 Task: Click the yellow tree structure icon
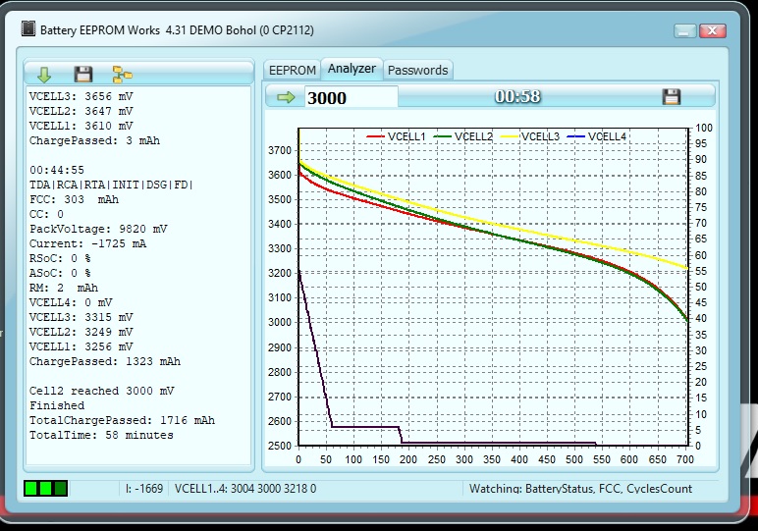(123, 75)
